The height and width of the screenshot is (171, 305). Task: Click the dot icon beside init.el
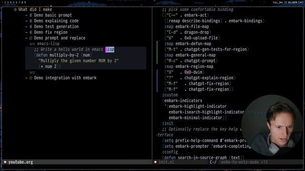tap(155, 162)
